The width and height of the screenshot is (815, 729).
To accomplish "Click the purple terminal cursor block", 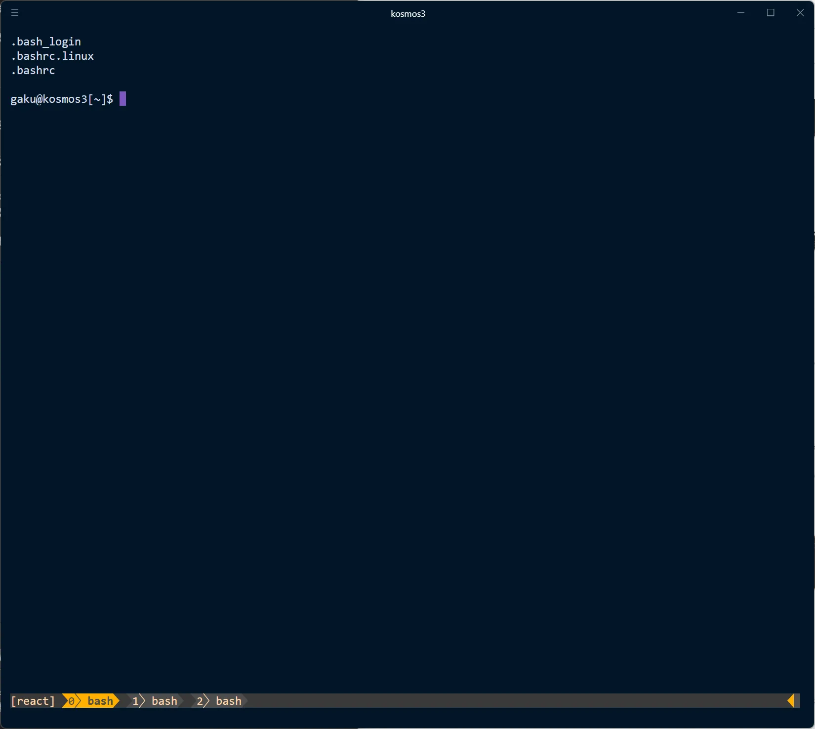I will point(122,99).
